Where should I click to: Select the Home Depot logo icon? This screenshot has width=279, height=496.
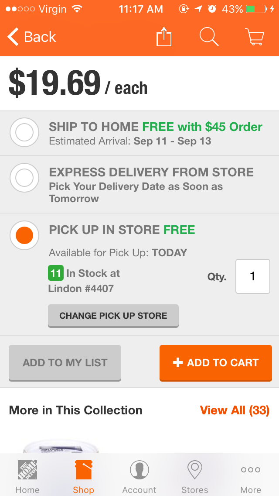[27, 472]
